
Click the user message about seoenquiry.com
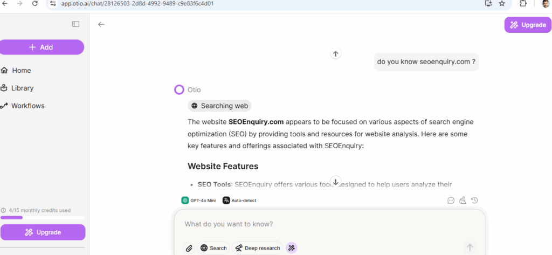point(426,61)
